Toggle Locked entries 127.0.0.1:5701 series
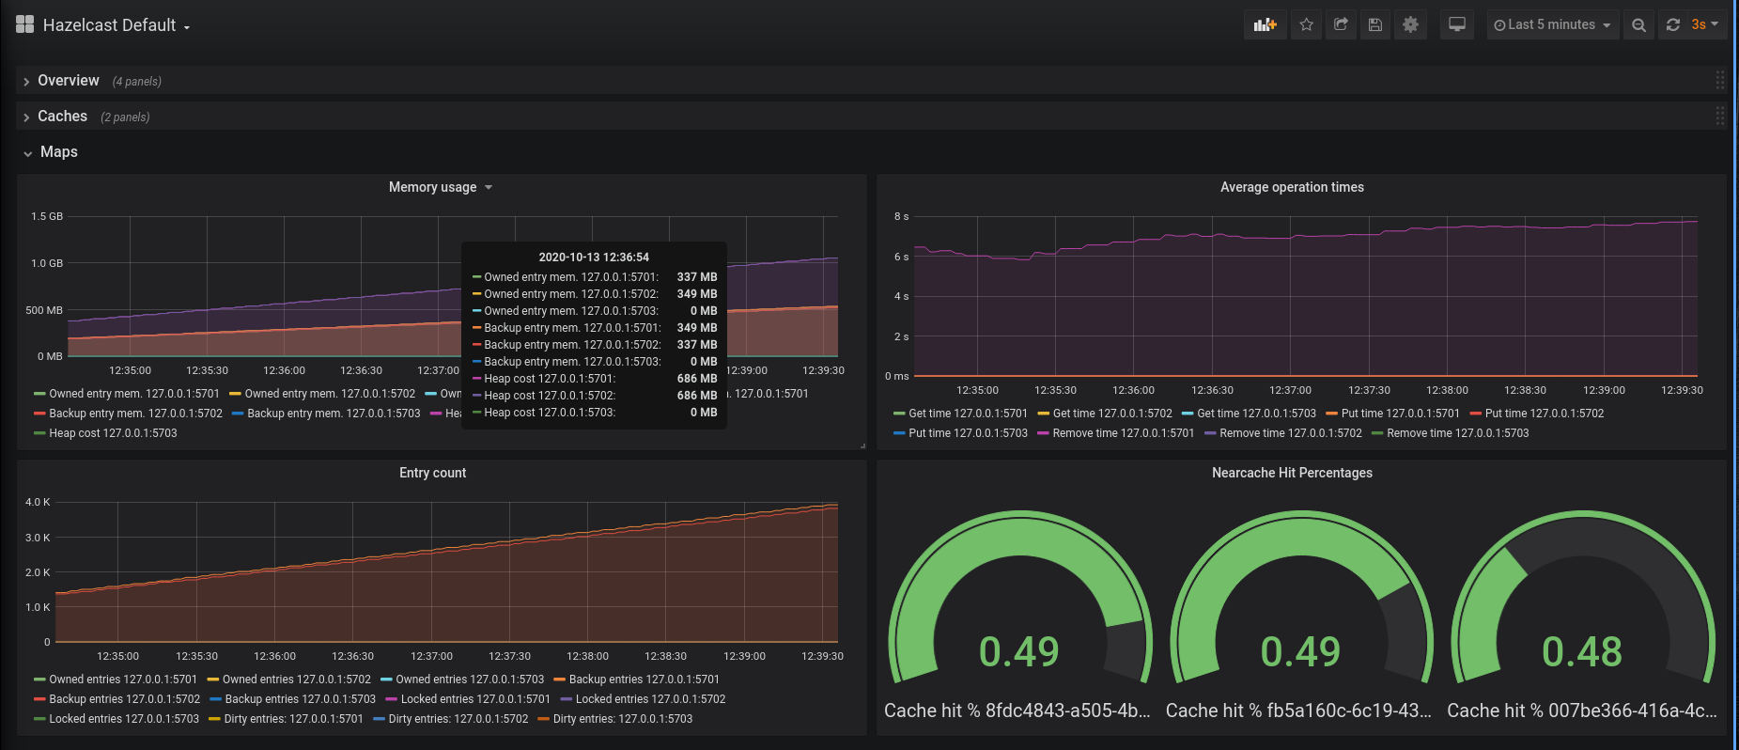This screenshot has width=1739, height=750. coord(475,699)
